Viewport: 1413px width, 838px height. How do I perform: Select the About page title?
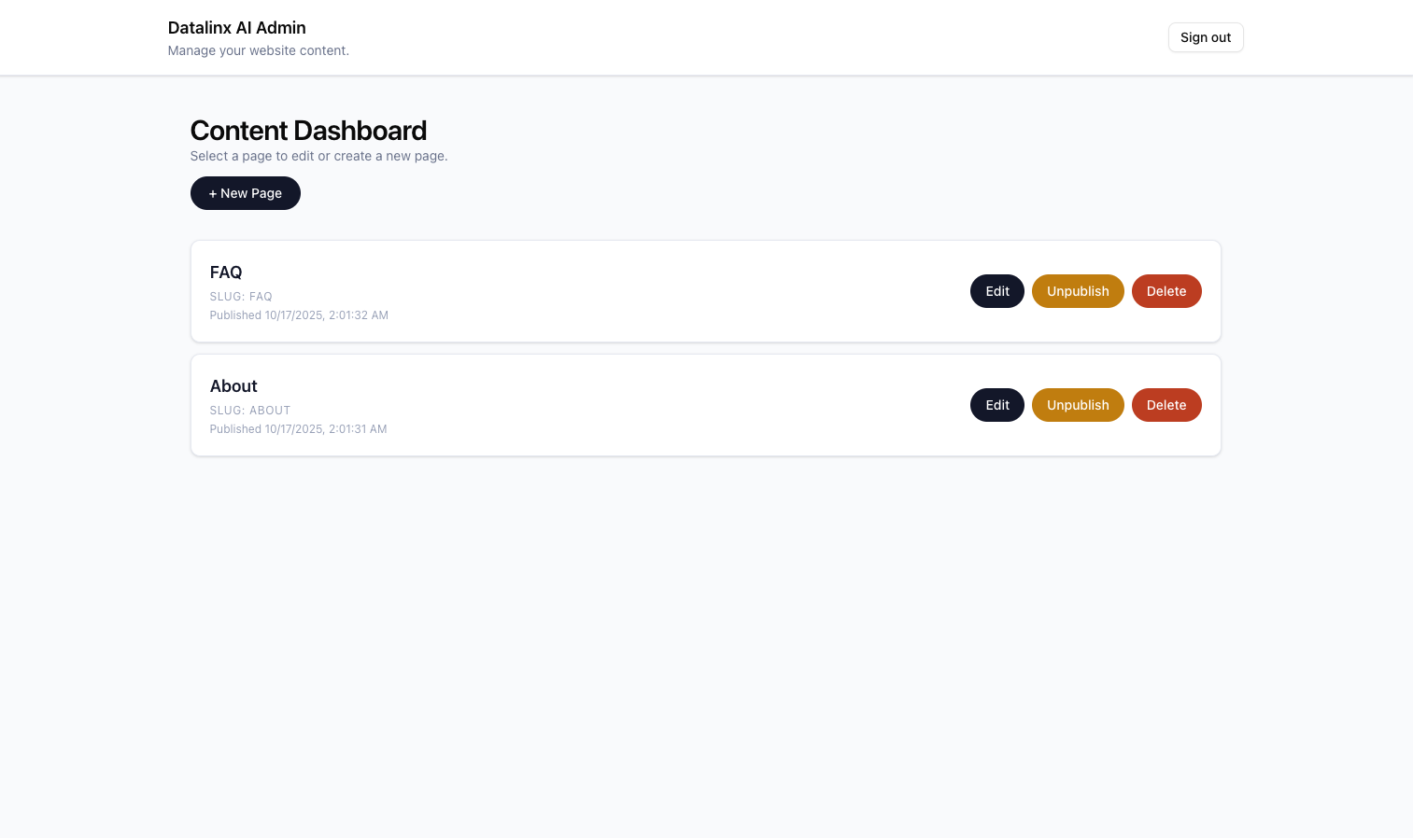pos(233,386)
